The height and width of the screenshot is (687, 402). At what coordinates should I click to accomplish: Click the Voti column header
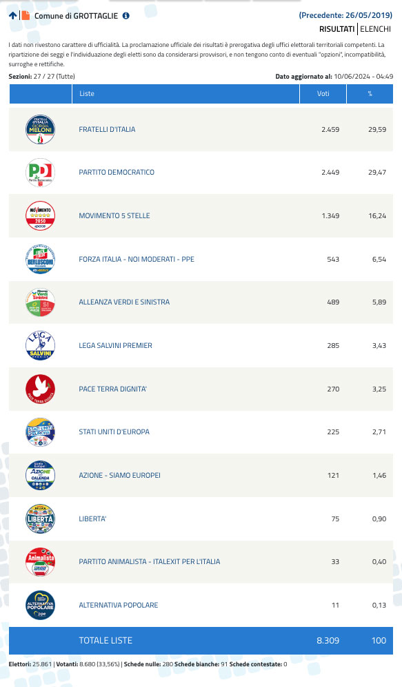323,94
